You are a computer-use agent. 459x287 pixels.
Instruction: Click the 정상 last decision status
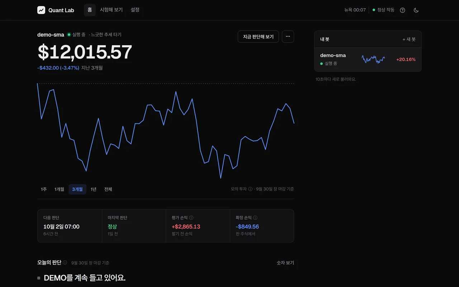pos(112,227)
